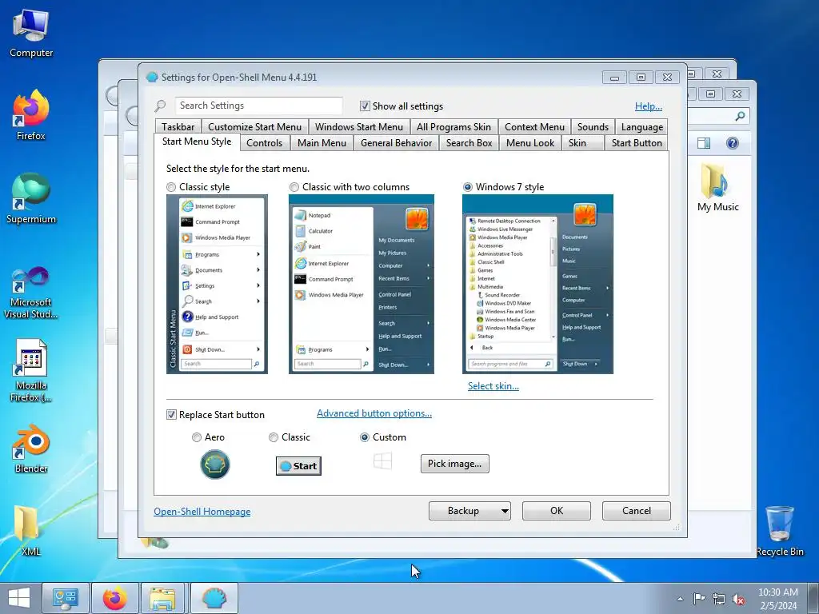Open the Computer desktop icon

tap(31, 33)
